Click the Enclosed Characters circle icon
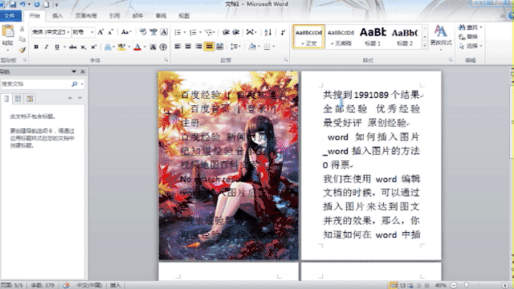 [163, 47]
